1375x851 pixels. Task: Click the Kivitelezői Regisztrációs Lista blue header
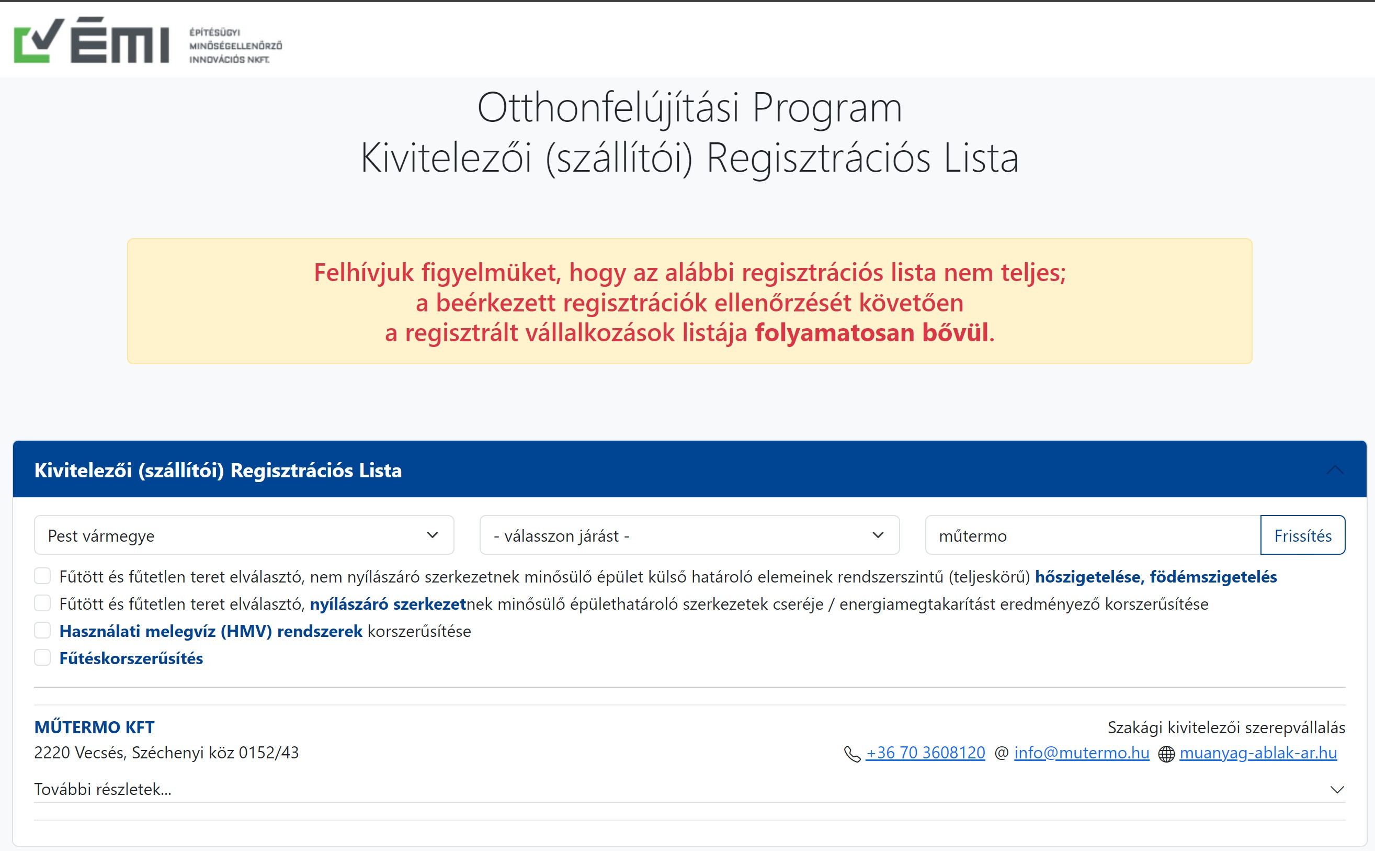(218, 469)
